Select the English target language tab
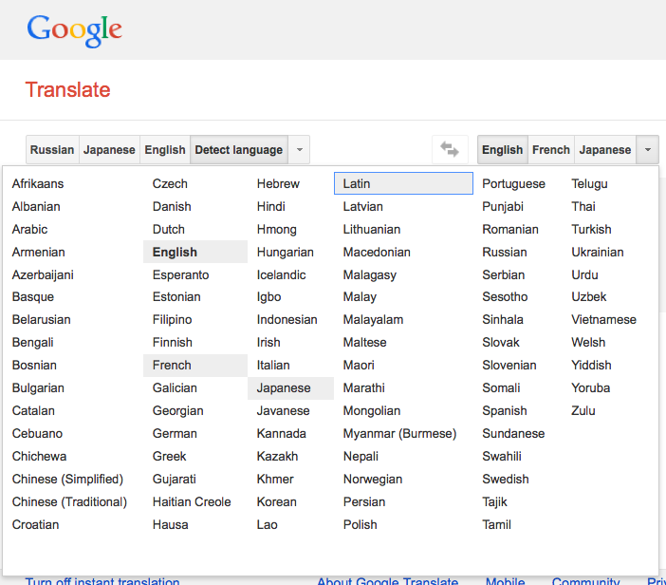 pyautogui.click(x=503, y=150)
